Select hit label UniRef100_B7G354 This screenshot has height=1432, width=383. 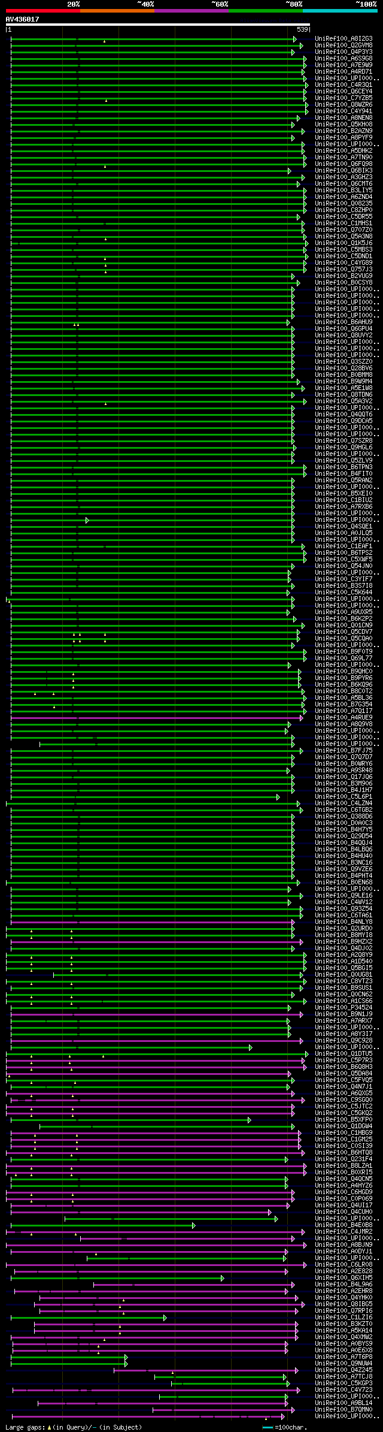(344, 705)
